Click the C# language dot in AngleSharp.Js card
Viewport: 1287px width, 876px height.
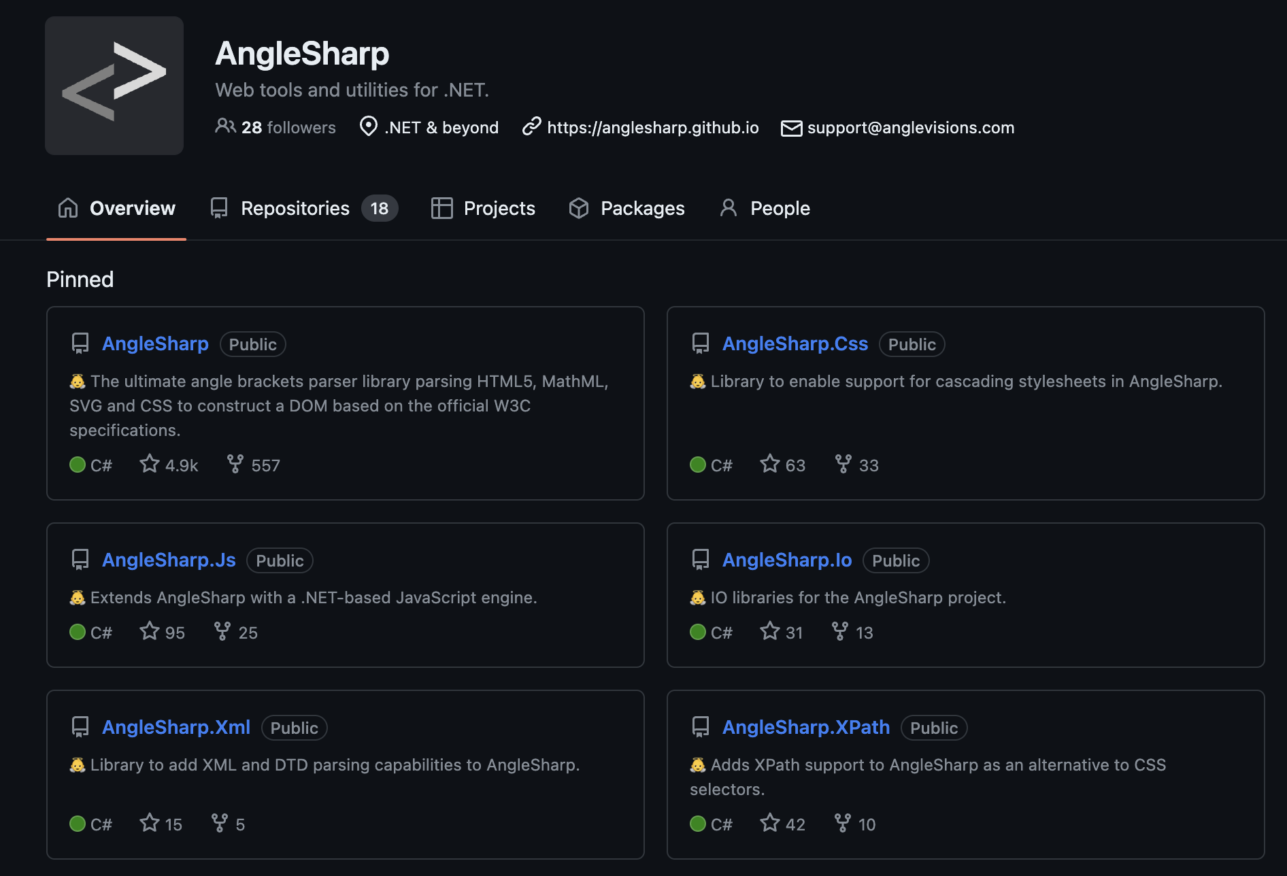click(x=78, y=632)
